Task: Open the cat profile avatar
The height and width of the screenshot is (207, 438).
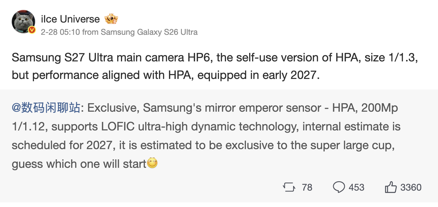Action: 23,22
